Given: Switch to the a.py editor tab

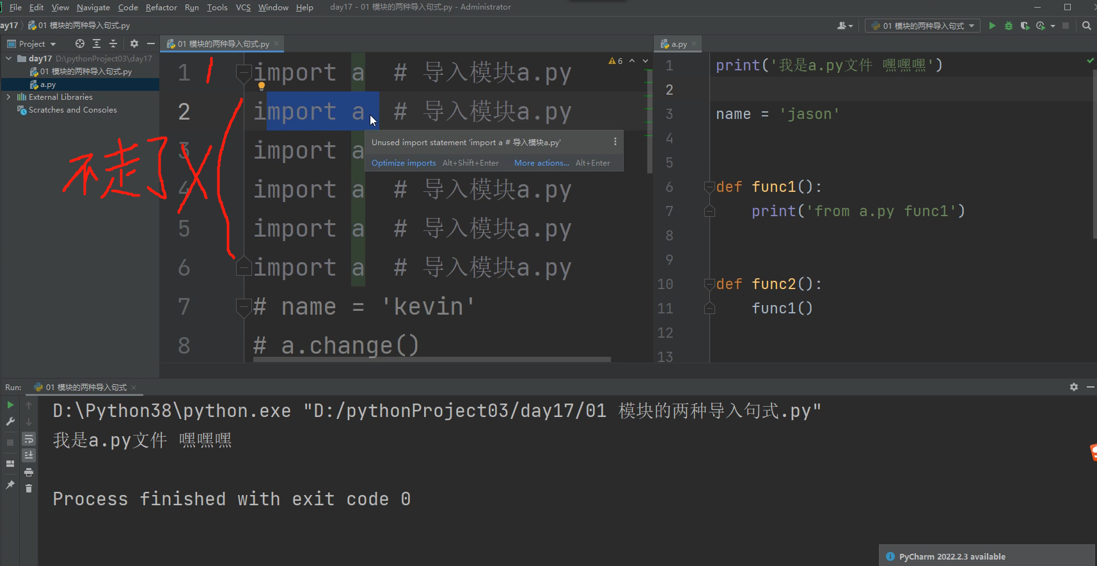Looking at the screenshot, I should pyautogui.click(x=678, y=44).
